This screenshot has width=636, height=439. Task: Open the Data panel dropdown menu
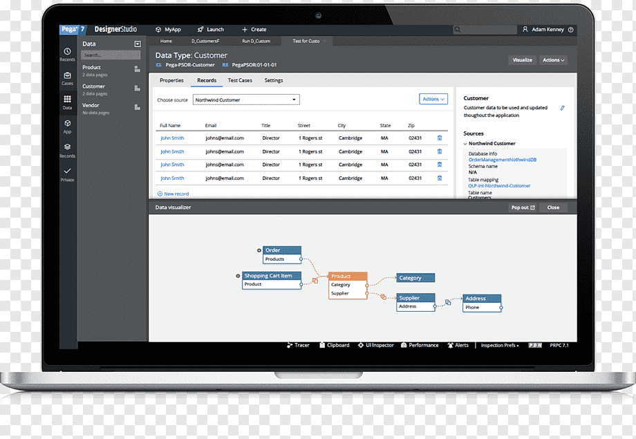[138, 44]
